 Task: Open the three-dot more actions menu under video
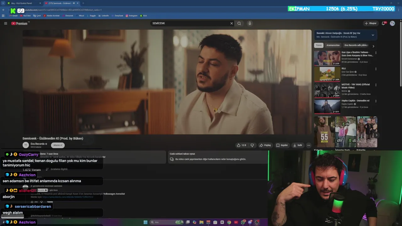[x=309, y=145]
